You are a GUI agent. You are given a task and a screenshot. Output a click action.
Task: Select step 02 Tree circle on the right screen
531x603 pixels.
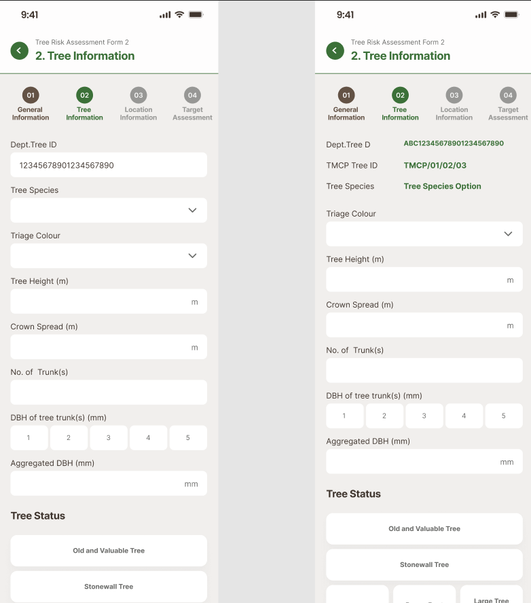(400, 95)
